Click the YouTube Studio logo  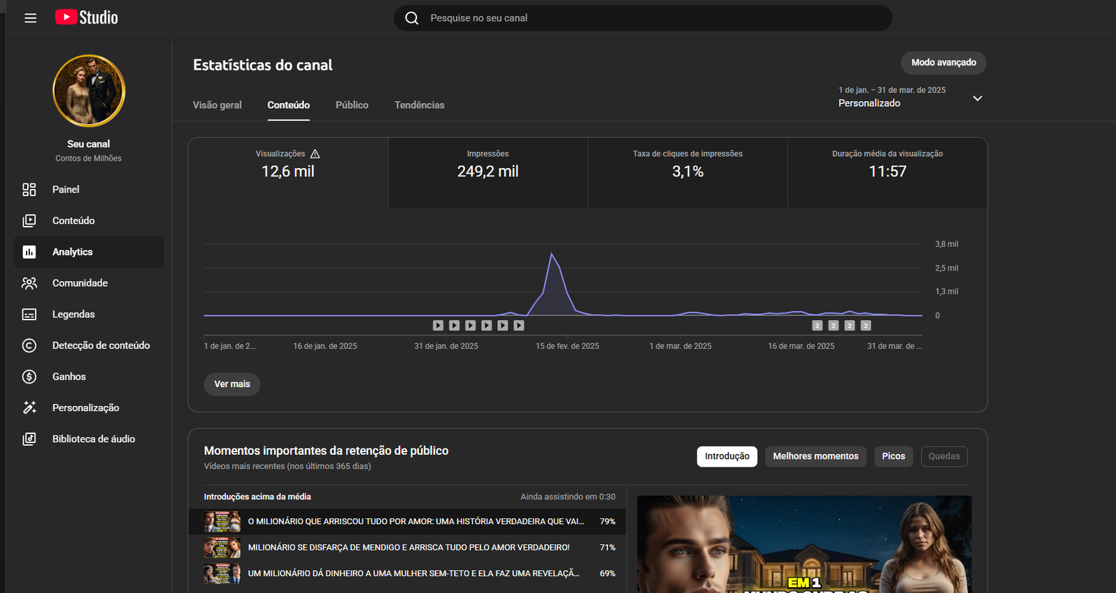tap(87, 17)
